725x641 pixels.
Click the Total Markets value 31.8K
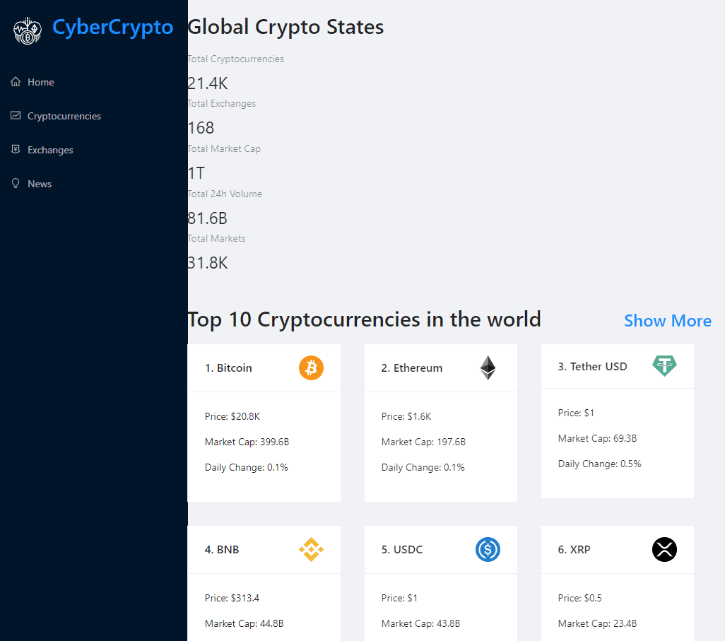[x=208, y=263]
